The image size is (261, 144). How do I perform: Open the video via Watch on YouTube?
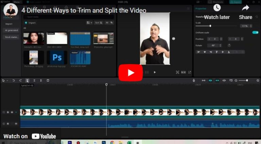[30, 136]
